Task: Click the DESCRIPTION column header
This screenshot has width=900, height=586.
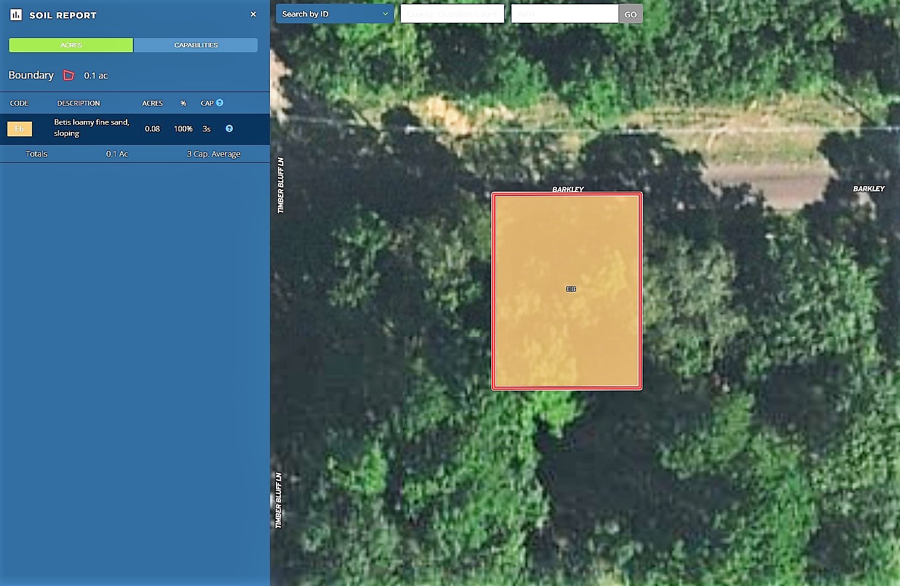Action: coord(78,103)
